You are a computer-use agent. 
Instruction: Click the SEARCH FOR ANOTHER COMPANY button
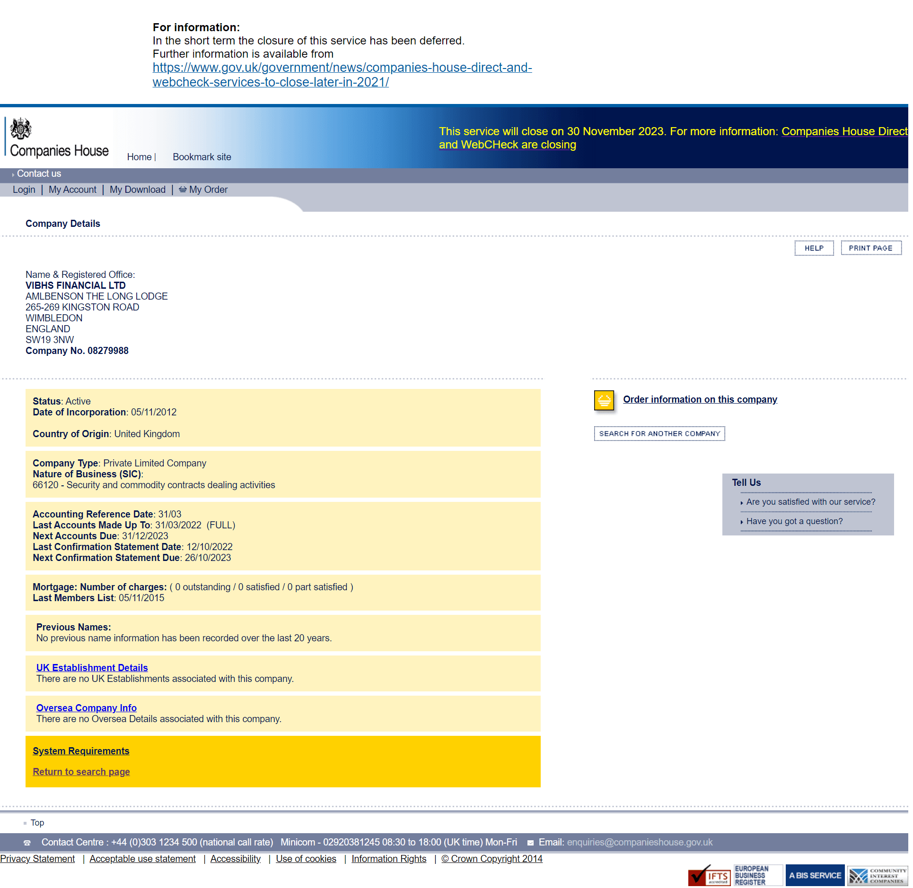coord(658,432)
